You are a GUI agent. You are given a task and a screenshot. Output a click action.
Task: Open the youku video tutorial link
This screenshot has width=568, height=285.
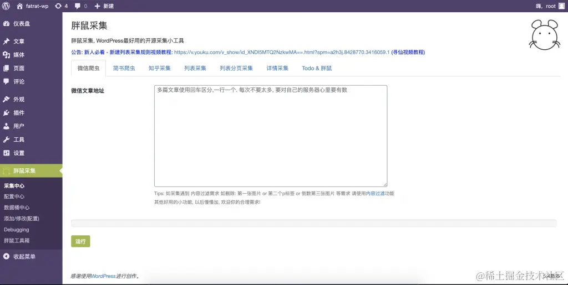coord(281,53)
